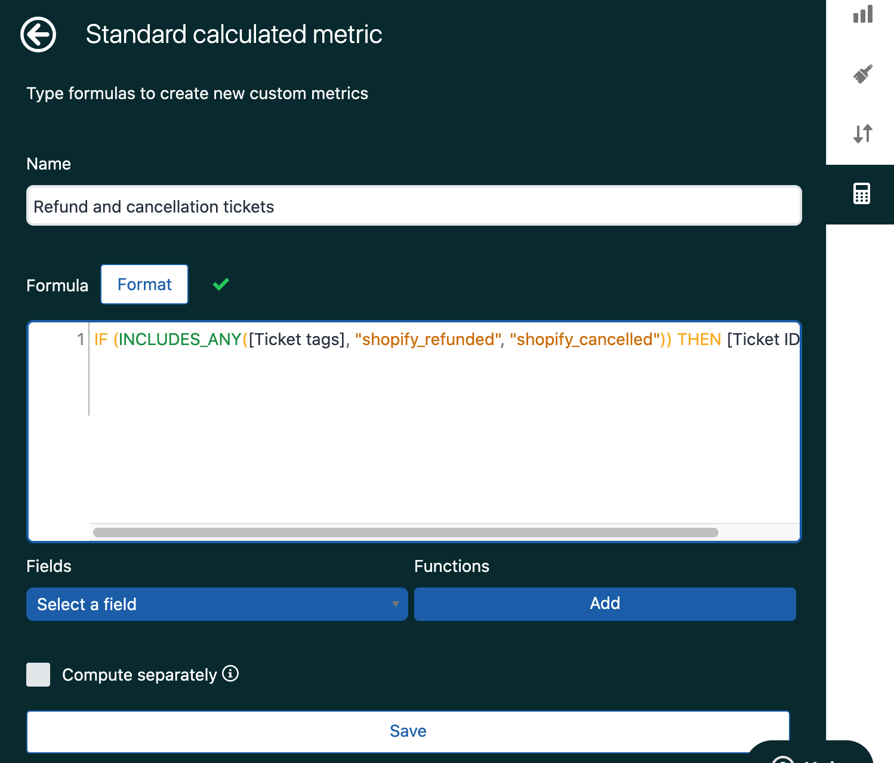Screen dimensions: 894x763
Task: Click the [Ticket tags] attribute in the formula
Action: pyautogui.click(x=297, y=339)
